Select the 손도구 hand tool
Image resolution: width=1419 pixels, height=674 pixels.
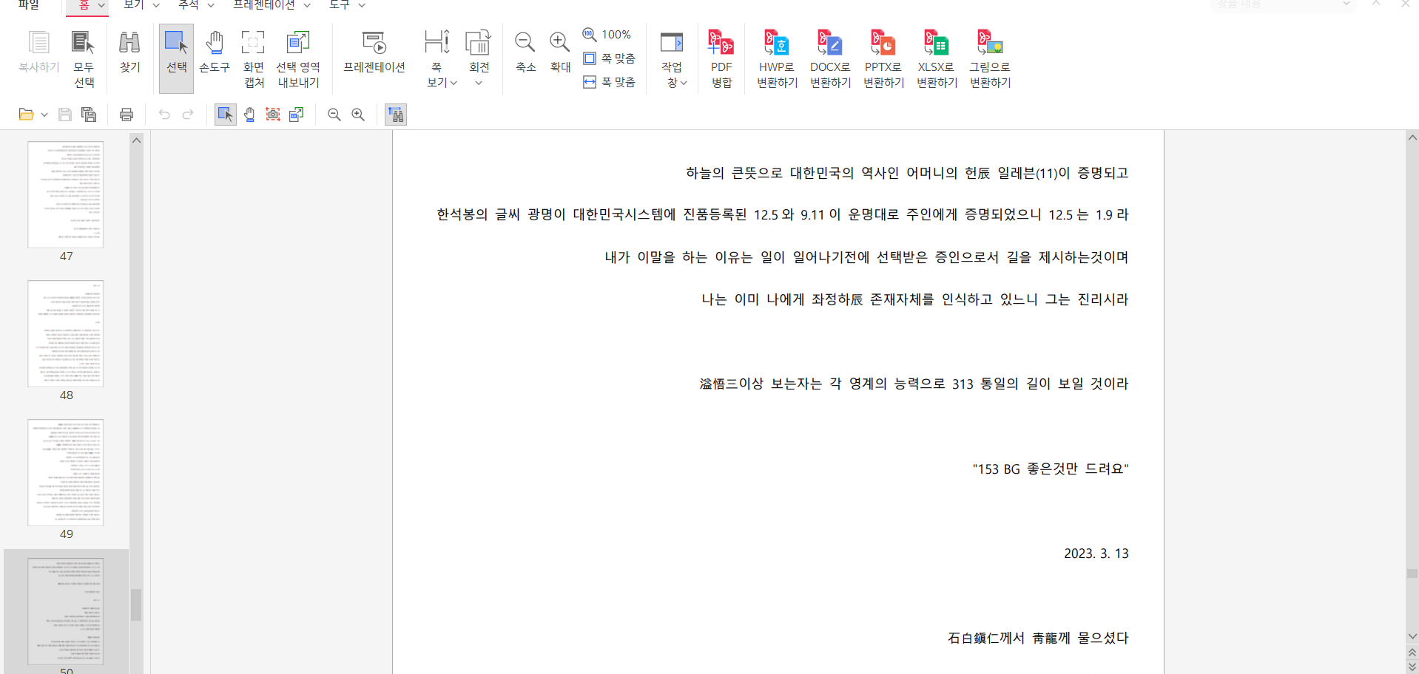[x=215, y=52]
